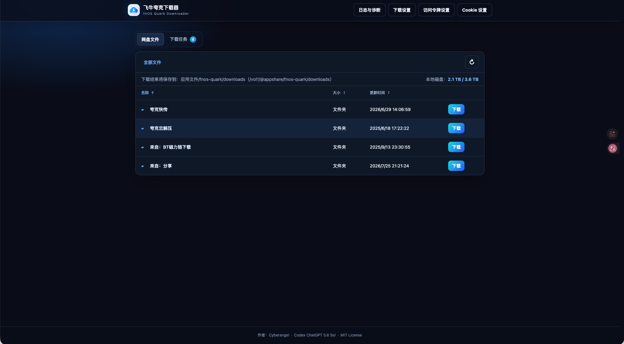Click the 全部文件 breadcrumb link
Screen dimensions: 624x344
tap(152, 62)
